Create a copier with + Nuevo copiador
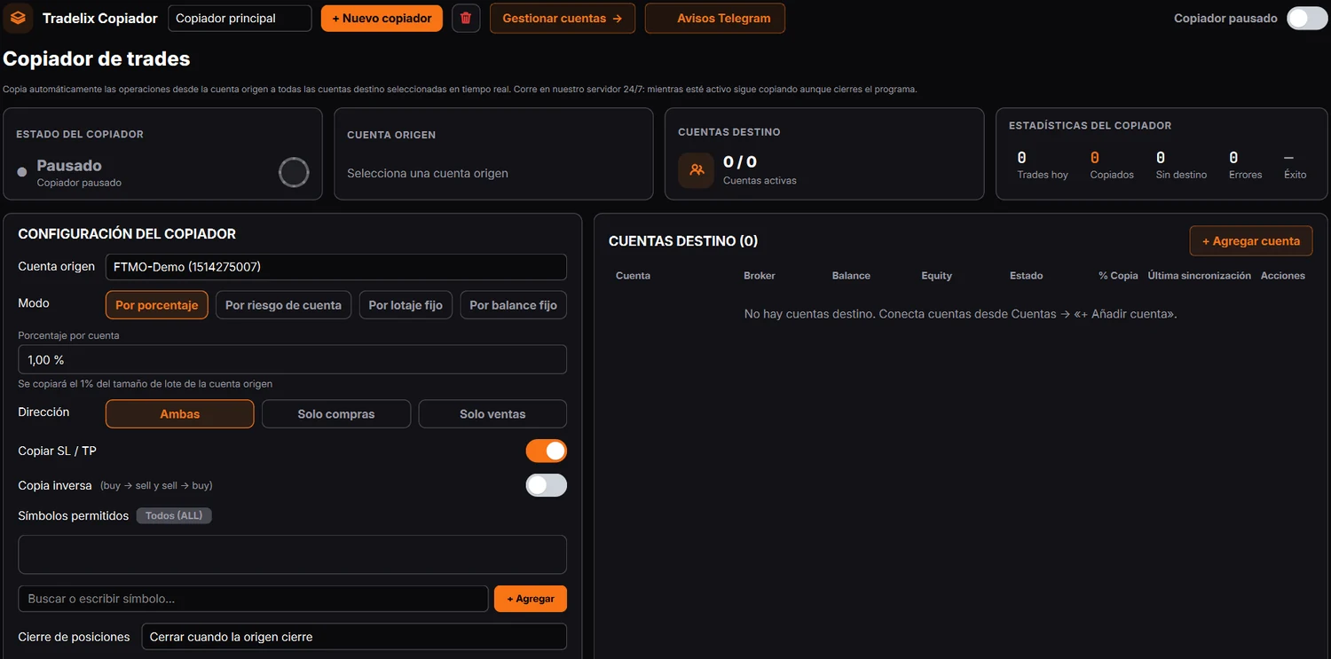Screen dimensions: 1331x659 point(382,18)
